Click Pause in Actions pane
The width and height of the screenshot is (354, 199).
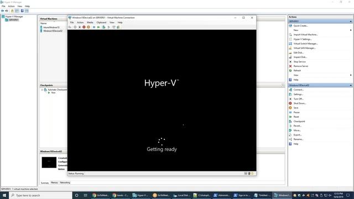(x=296, y=112)
